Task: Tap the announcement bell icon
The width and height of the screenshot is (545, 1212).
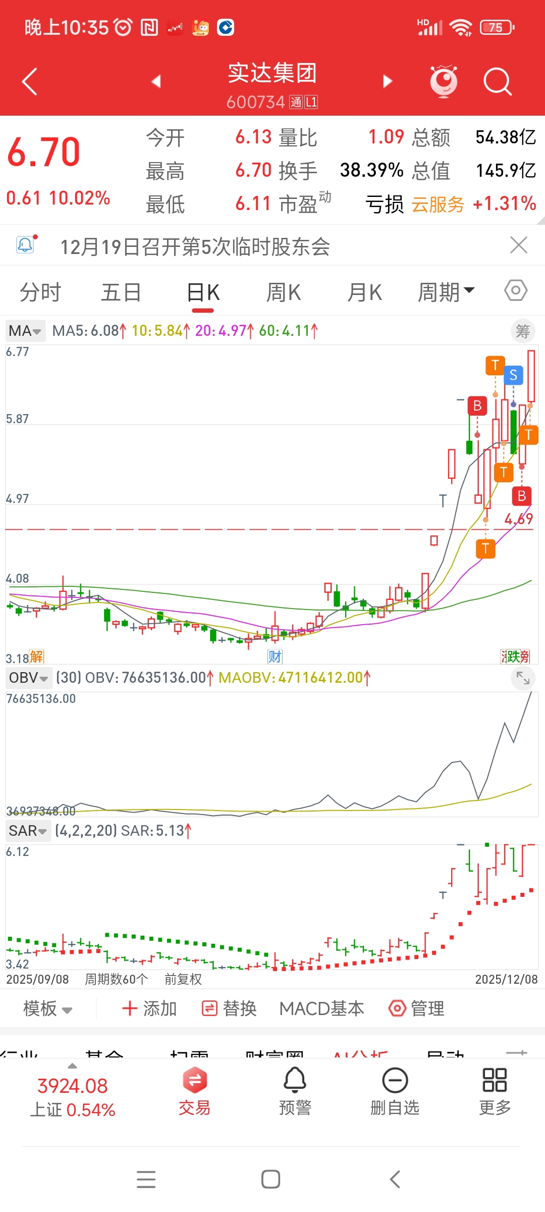Action: pyautogui.click(x=26, y=245)
